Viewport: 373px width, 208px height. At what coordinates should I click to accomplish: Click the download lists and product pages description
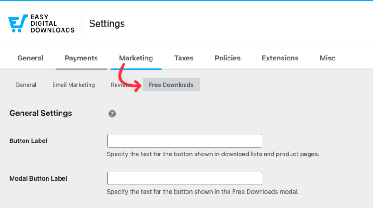tap(213, 154)
